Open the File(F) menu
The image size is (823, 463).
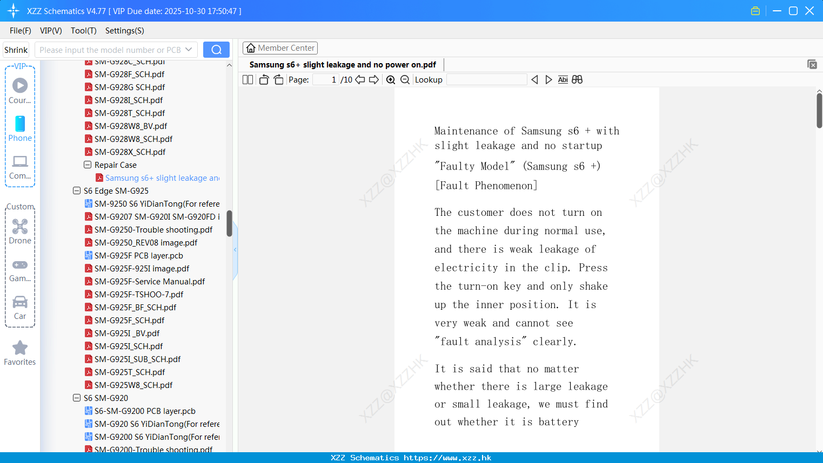[x=21, y=31]
